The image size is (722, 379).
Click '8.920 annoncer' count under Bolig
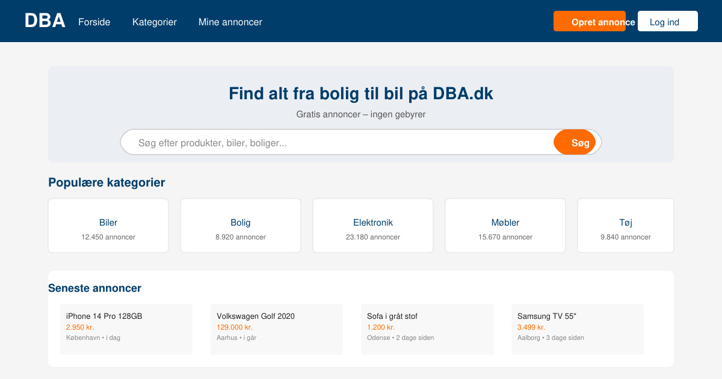pyautogui.click(x=241, y=237)
